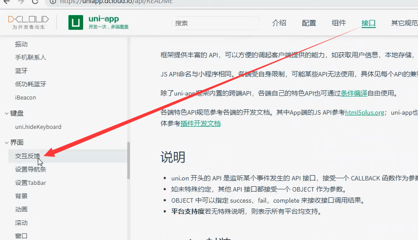Viewport: 418px width, 240px height.
Task: Click the bullet starting with uni.on 开头的 API
Action: point(294,178)
